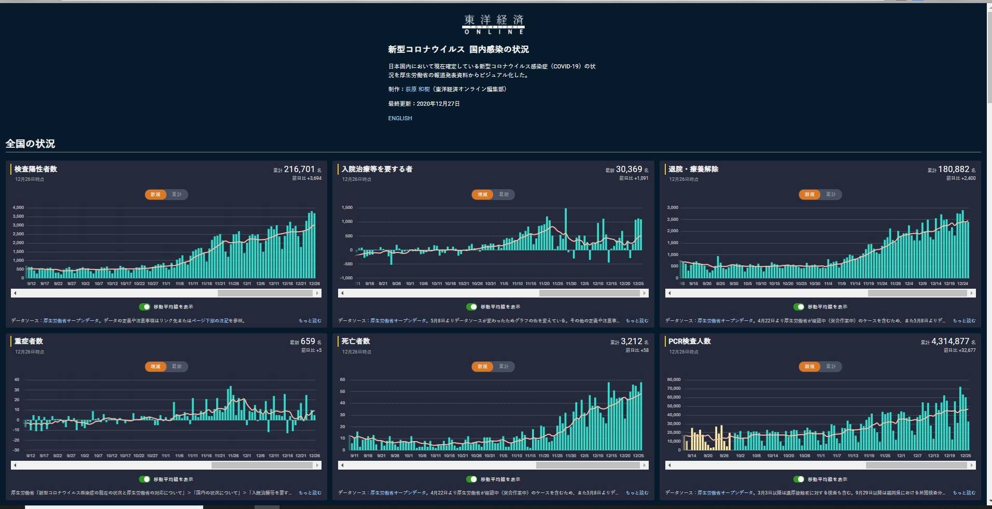Switch 検査陽性者数 chart to 累計 tab

pyautogui.click(x=177, y=194)
